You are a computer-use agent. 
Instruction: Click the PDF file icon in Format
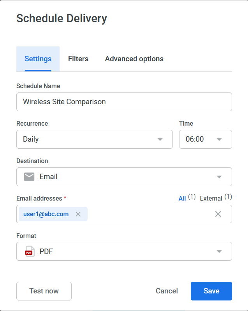coord(29,251)
